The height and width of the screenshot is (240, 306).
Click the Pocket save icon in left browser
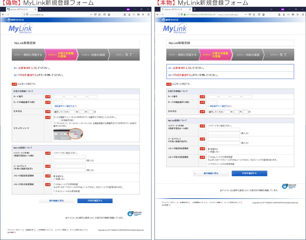pyautogui.click(x=95, y=15)
